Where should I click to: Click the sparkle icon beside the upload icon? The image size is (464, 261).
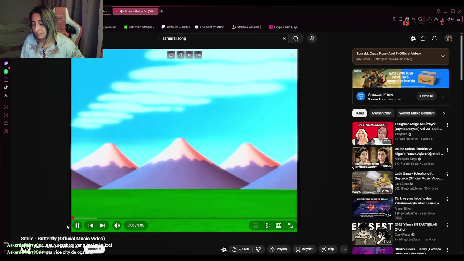413,38
